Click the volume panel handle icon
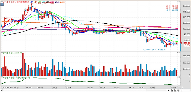Screen dimensions: 191x92 pyautogui.click(x=2, y=53)
